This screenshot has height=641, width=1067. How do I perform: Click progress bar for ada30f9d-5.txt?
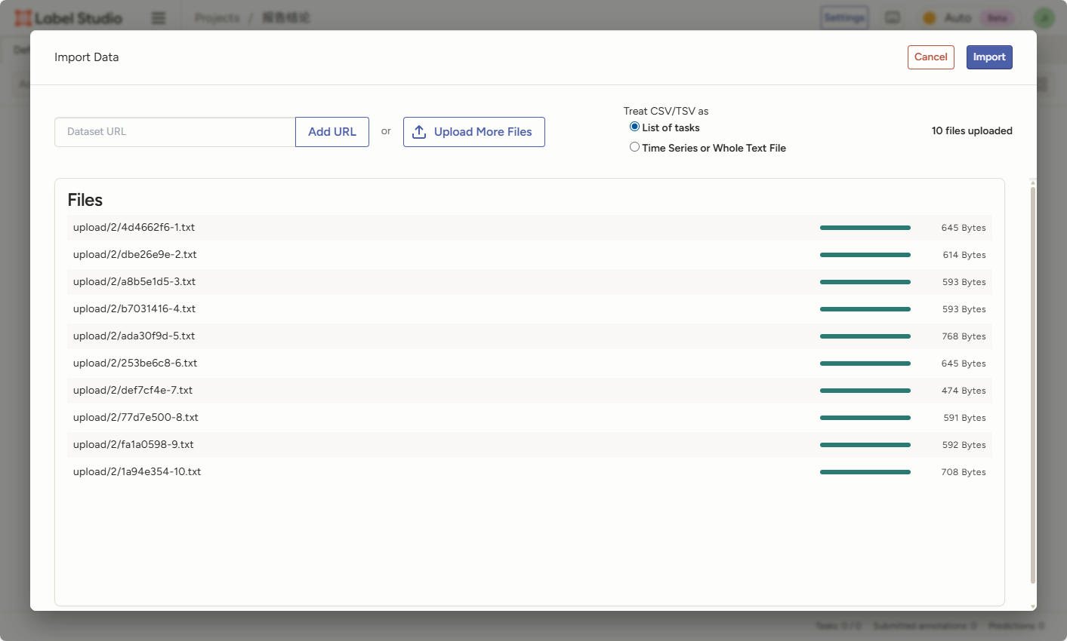(865, 336)
